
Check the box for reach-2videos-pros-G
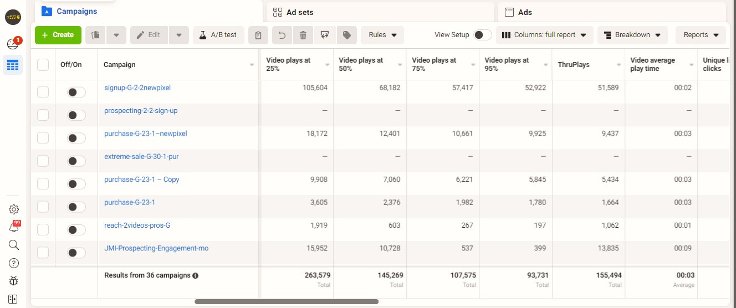point(43,230)
